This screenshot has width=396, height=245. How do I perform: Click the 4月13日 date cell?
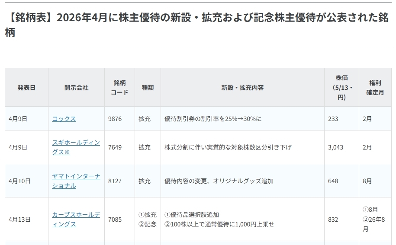click(26, 220)
